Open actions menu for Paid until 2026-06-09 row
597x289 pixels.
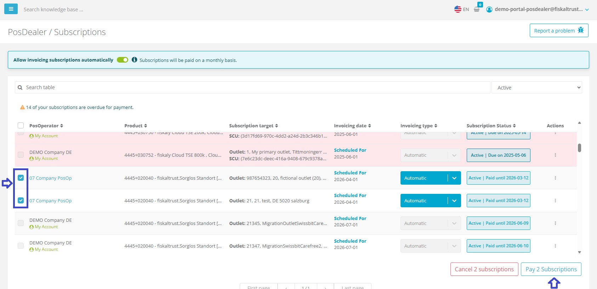coord(555,223)
